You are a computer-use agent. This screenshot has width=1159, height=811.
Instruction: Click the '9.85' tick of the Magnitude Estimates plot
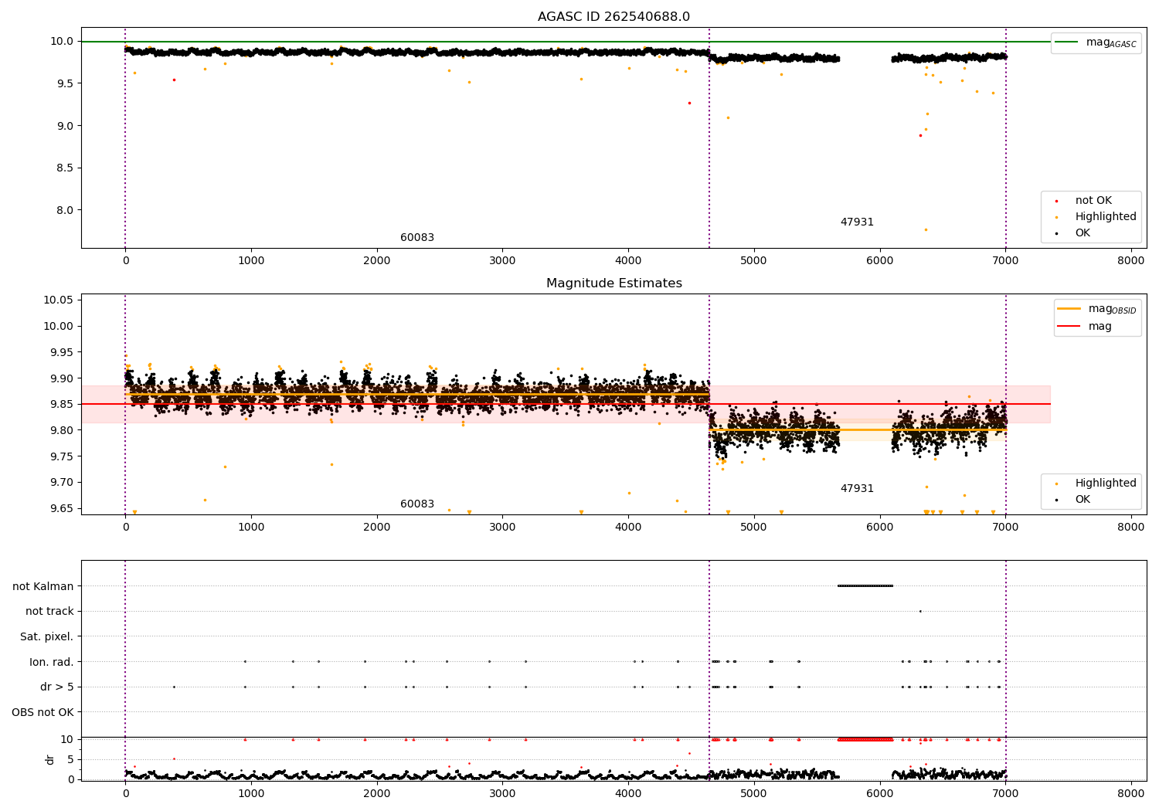pyautogui.click(x=62, y=404)
